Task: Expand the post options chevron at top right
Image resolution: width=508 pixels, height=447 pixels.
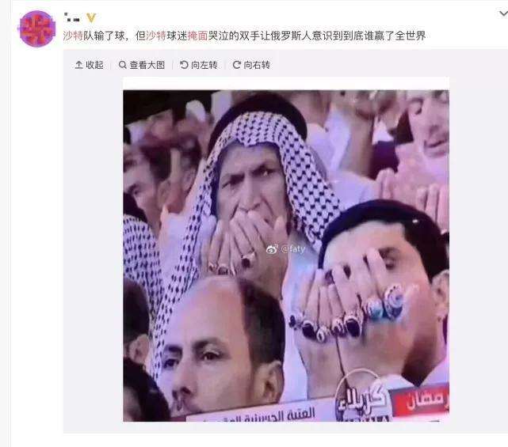Action: [503, 14]
